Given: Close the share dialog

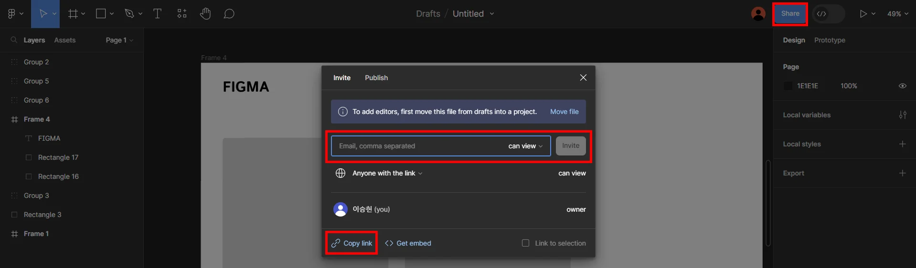Looking at the screenshot, I should point(583,78).
